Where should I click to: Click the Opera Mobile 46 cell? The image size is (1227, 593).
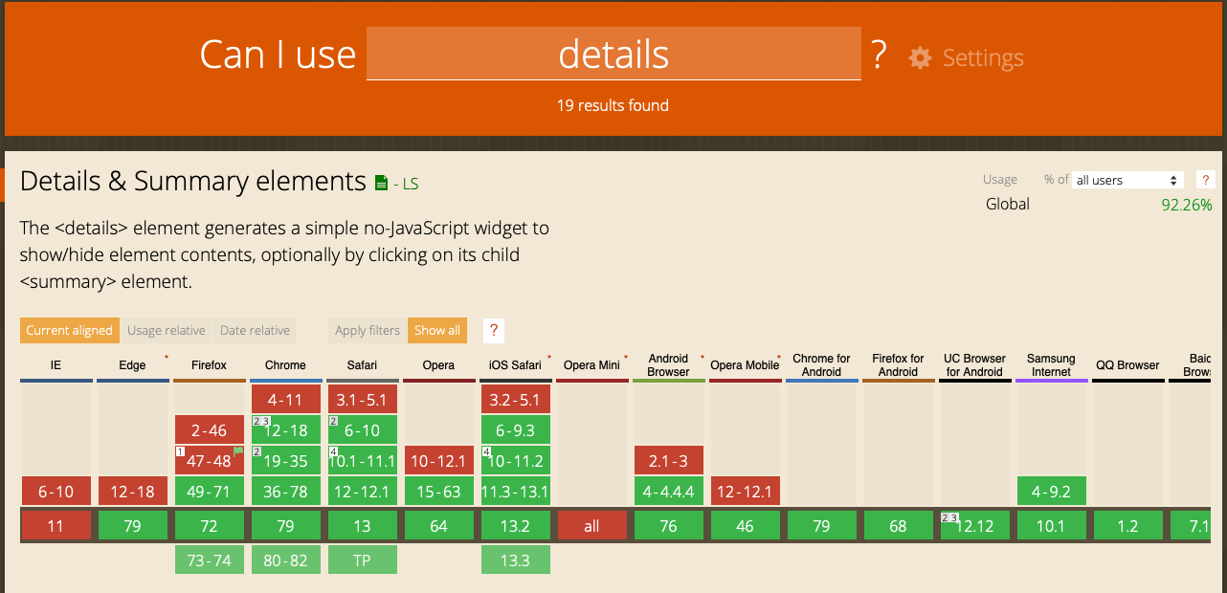[x=746, y=526]
